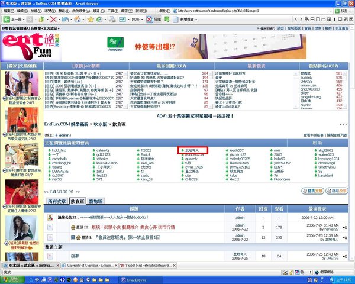Image resolution: width=355 pixels, height=284 pixels.
Task: Go back with the green Back arrow
Action: click(x=7, y=20)
